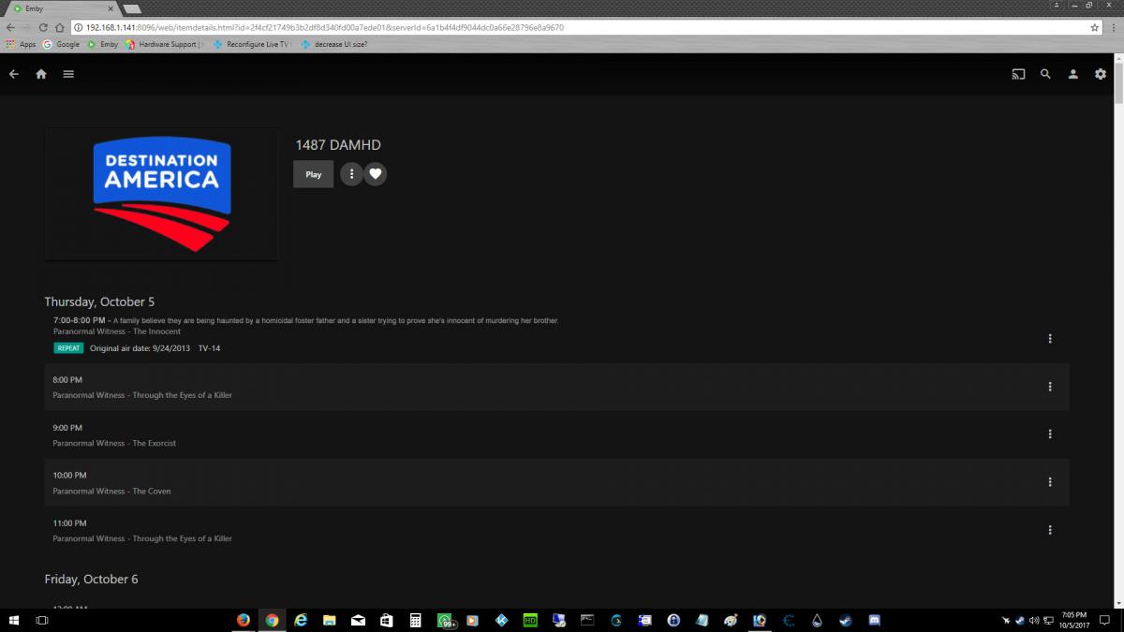Open the Windows Start menu
This screenshot has height=632, width=1124.
[14, 620]
